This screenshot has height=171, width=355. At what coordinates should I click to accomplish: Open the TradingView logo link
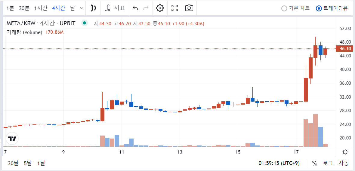point(12,138)
